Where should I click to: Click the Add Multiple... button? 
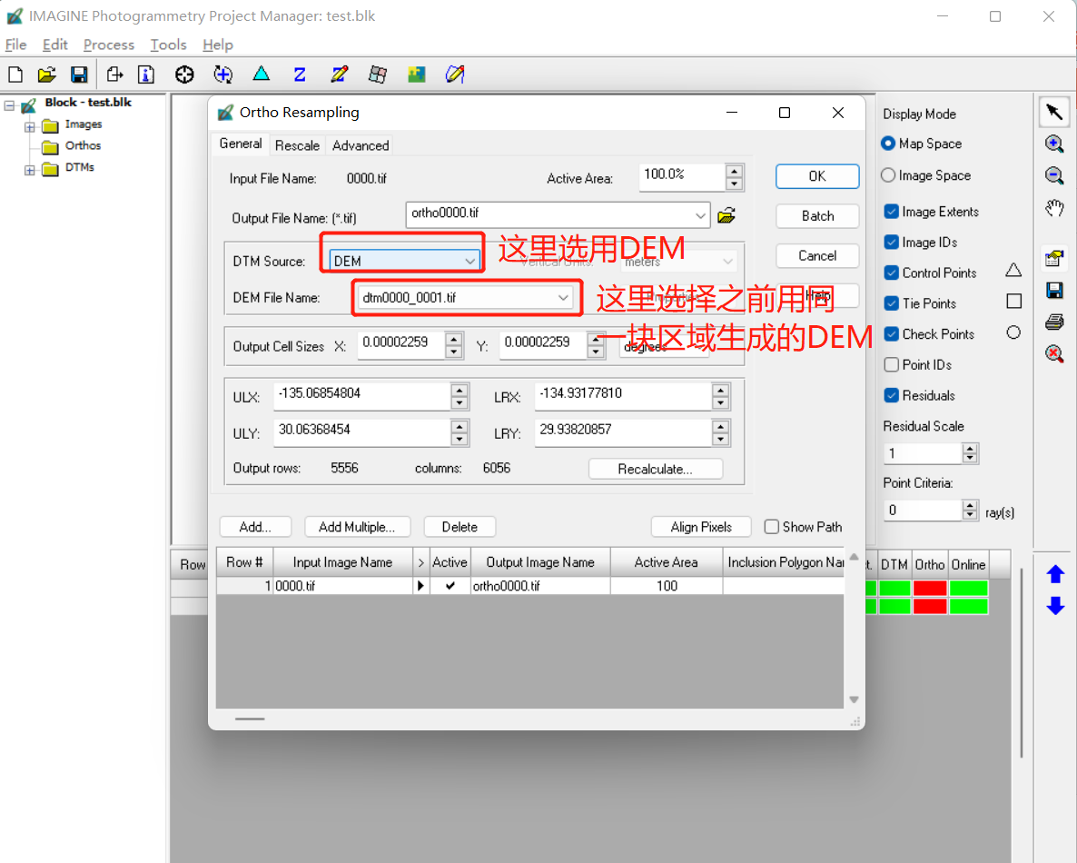point(357,527)
